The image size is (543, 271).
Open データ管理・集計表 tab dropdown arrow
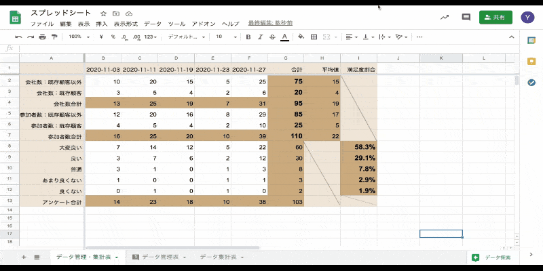click(116, 257)
